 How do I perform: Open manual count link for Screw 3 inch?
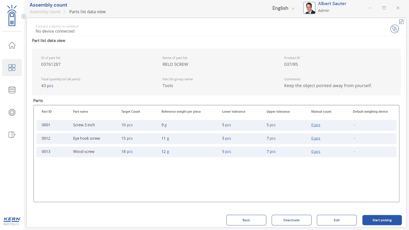pos(315,125)
